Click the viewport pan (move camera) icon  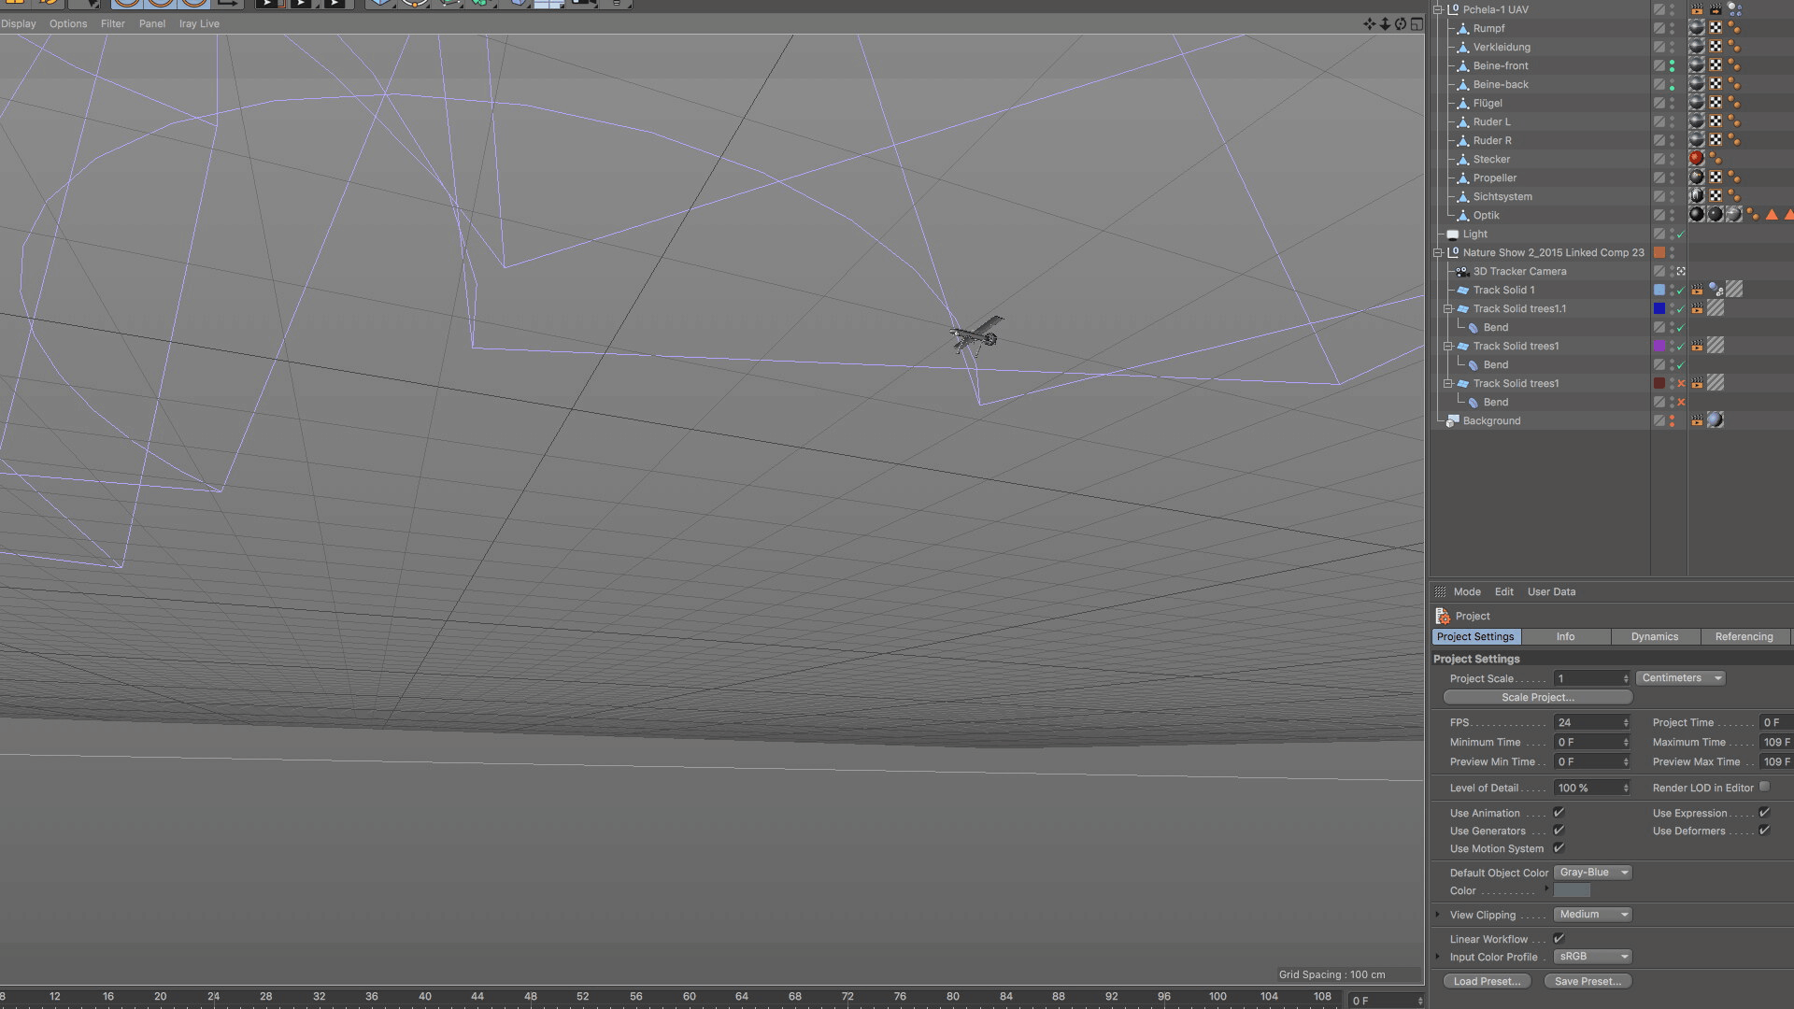[1370, 24]
